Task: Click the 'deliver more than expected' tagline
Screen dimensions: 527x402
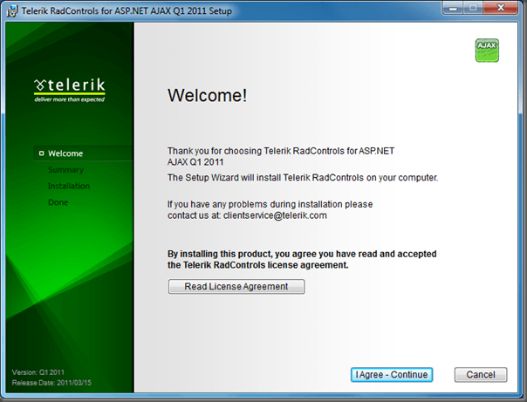Action: 70,99
